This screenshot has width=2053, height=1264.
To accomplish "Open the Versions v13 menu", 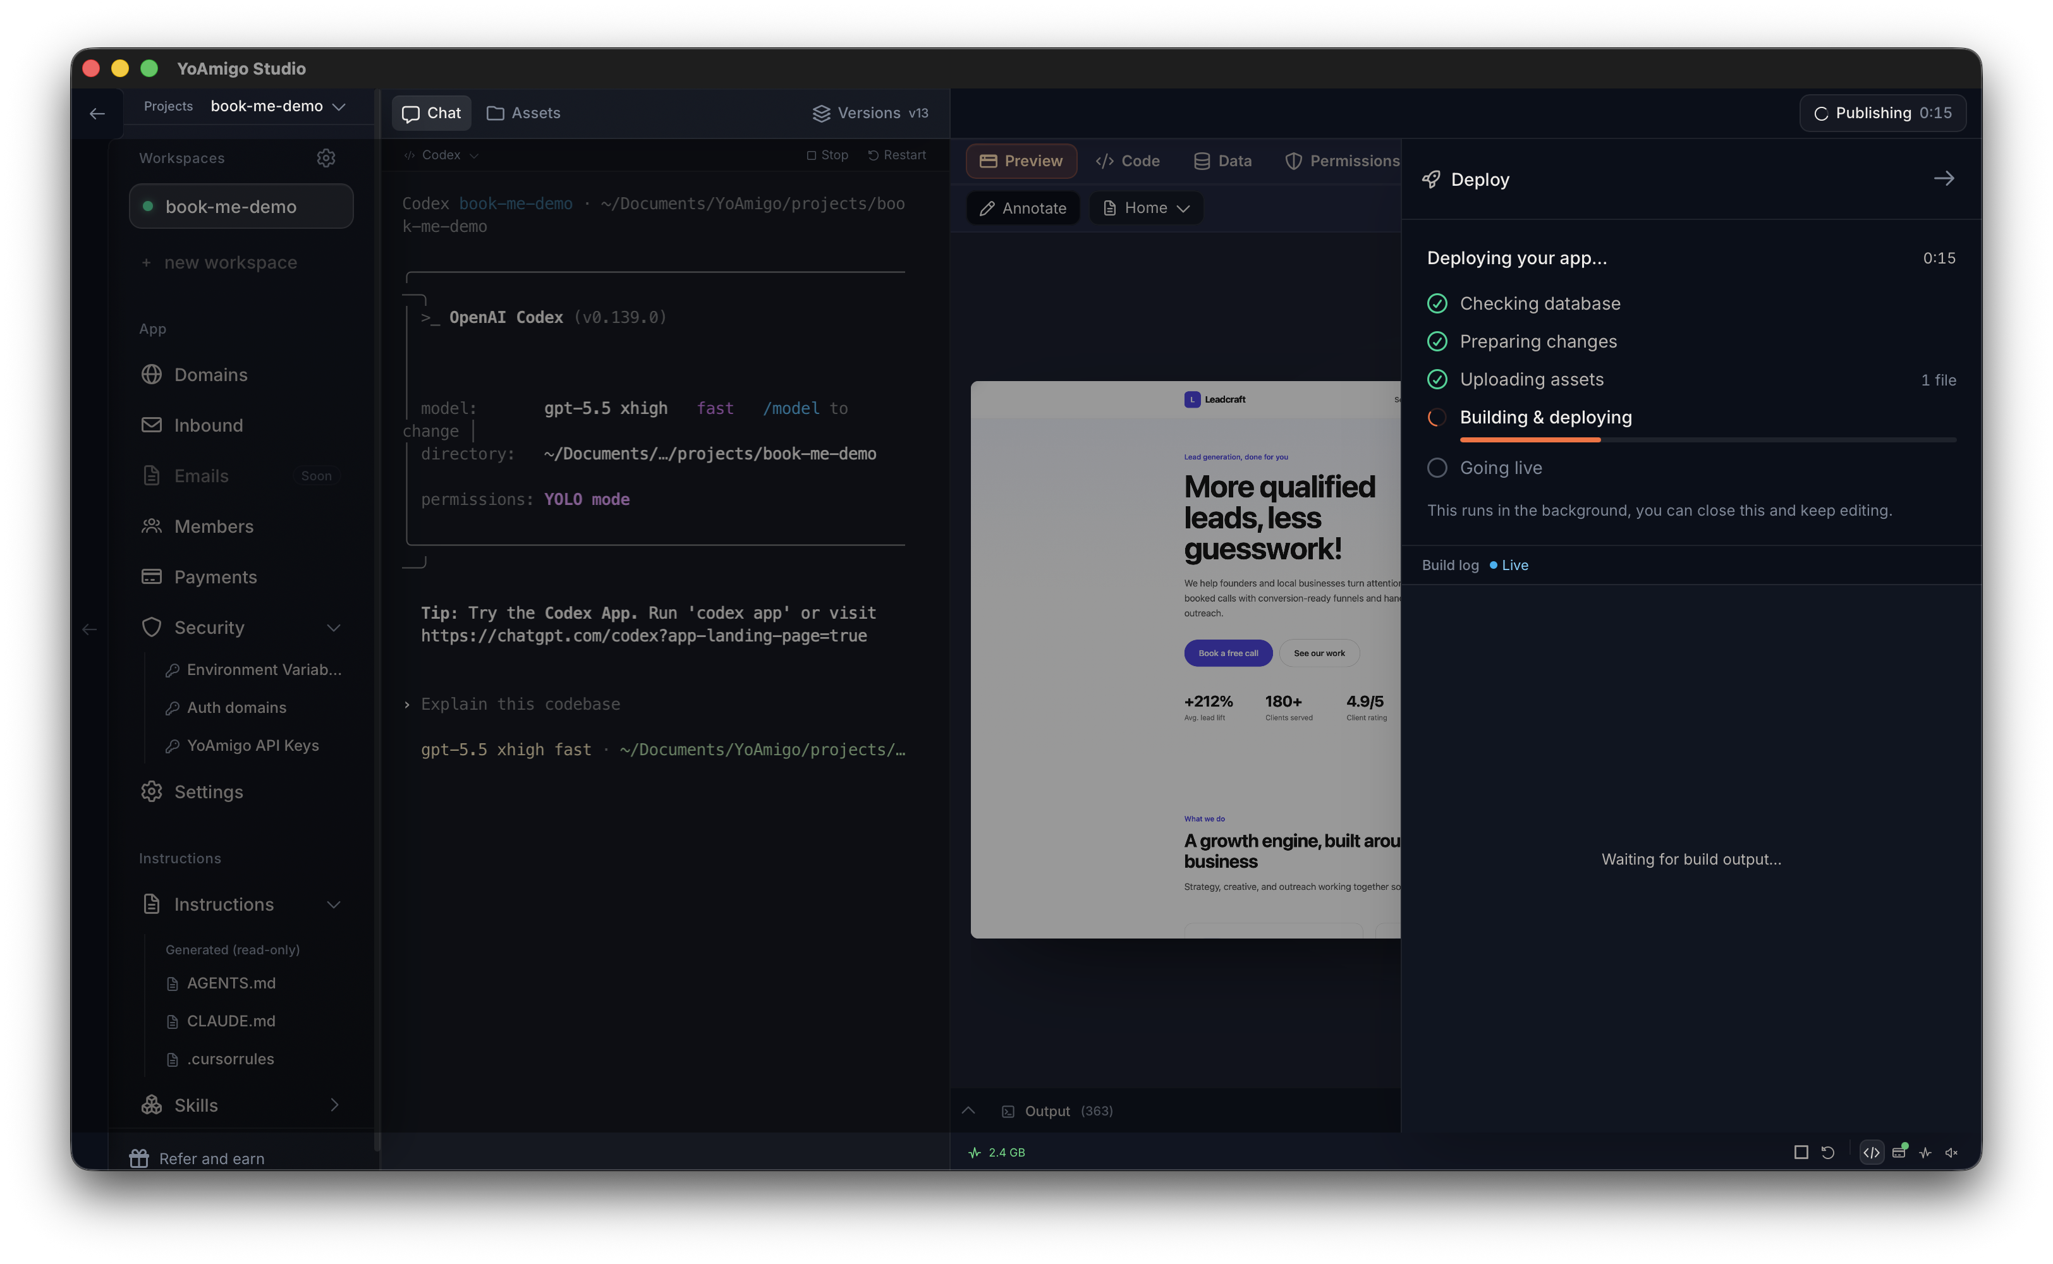I will 870,113.
